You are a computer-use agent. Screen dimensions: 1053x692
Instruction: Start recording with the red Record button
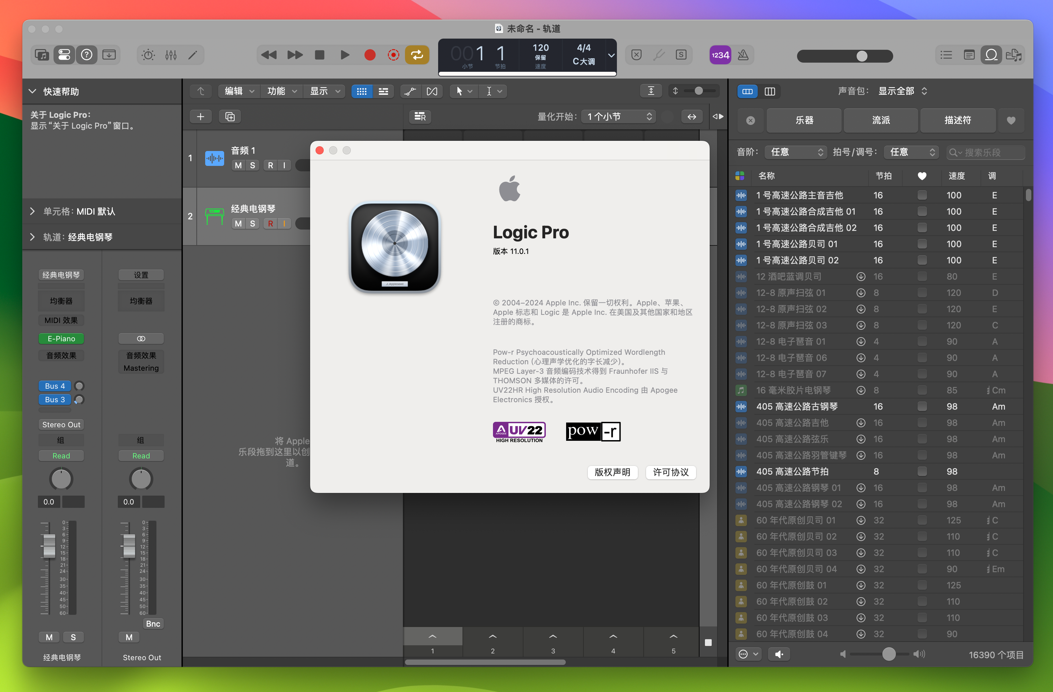(370, 55)
